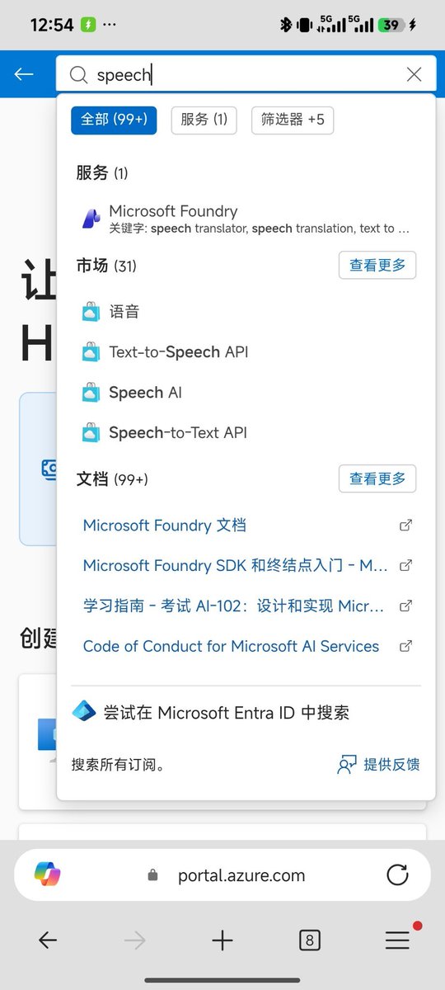Image resolution: width=445 pixels, height=990 pixels.
Task: Select the 服务 (1) filter tab
Action: tap(204, 120)
